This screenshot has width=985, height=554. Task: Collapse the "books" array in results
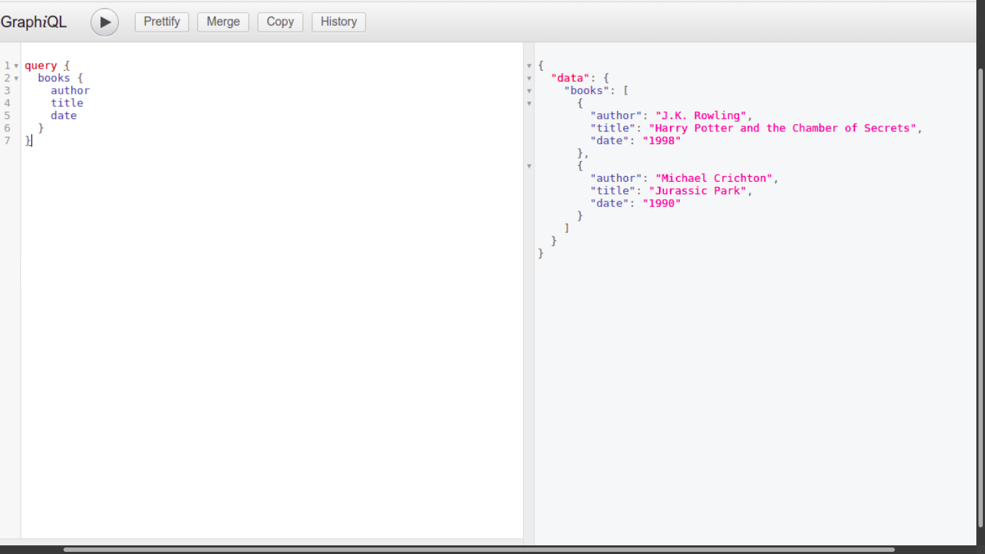[x=529, y=91]
